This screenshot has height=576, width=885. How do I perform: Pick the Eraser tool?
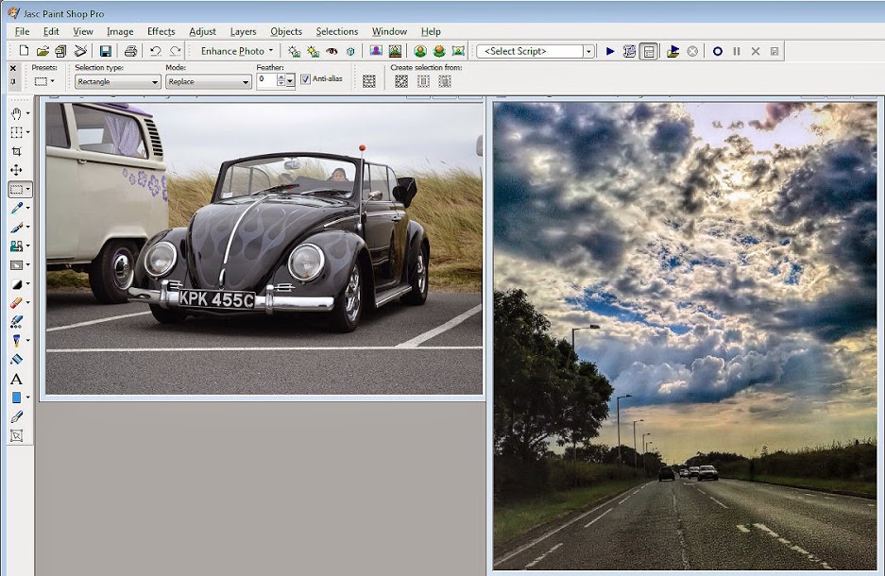click(x=16, y=303)
